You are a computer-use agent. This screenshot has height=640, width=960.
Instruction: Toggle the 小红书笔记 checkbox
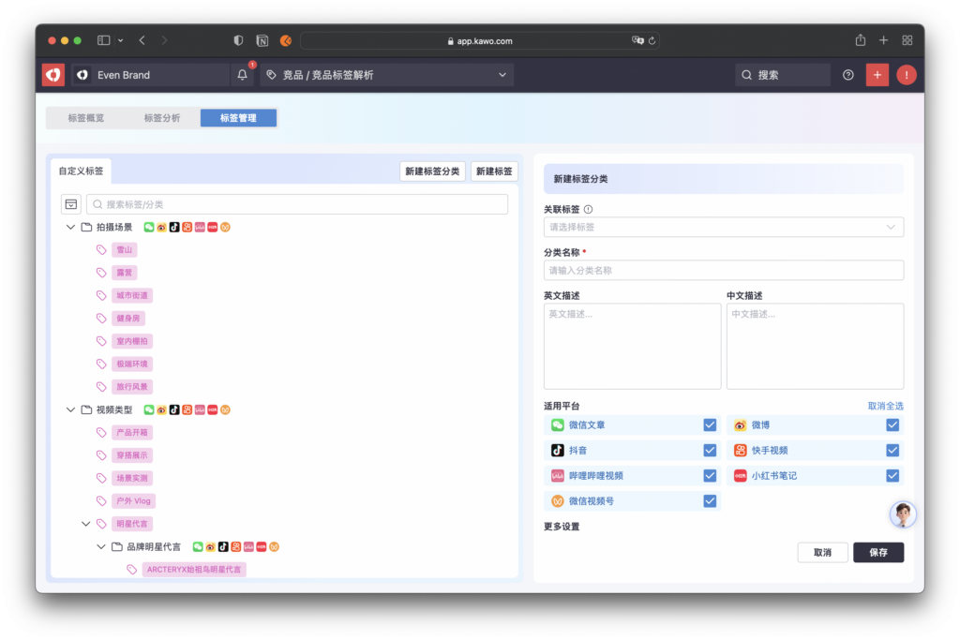(x=892, y=476)
